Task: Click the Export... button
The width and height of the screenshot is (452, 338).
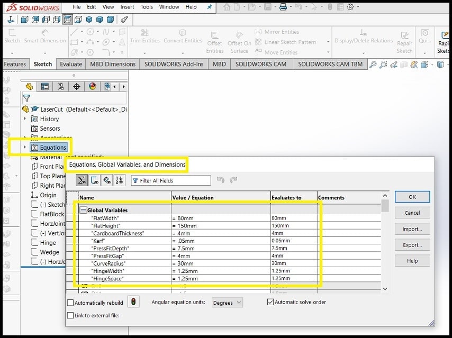Action: 412,245
